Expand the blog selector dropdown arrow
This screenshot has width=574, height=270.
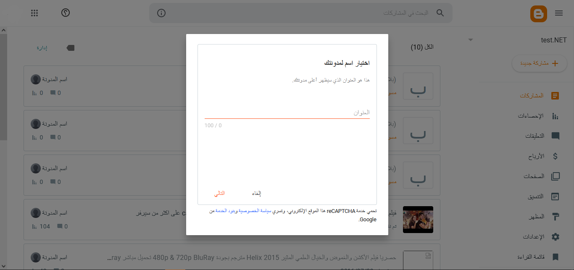pyautogui.click(x=471, y=40)
